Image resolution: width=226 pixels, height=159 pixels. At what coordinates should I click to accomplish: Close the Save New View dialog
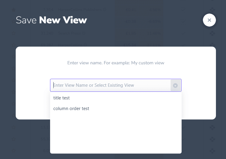click(x=209, y=20)
